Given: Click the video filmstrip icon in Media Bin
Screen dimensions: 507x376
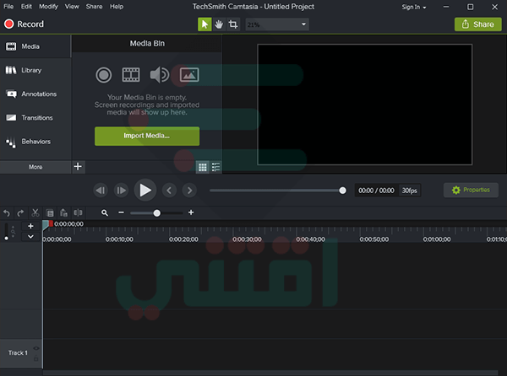Looking at the screenshot, I should [131, 75].
